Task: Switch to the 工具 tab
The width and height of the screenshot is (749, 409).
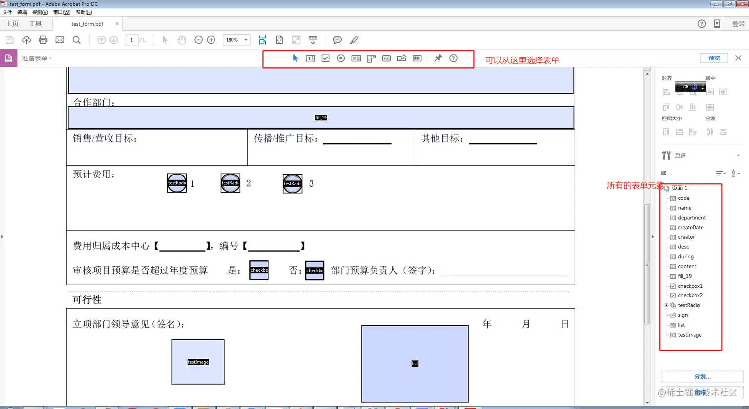Action: point(35,24)
